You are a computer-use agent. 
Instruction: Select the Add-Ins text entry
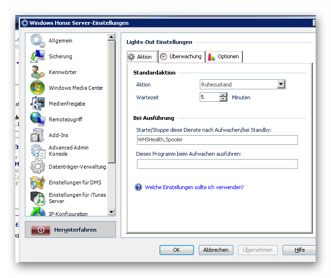pyautogui.click(x=58, y=135)
